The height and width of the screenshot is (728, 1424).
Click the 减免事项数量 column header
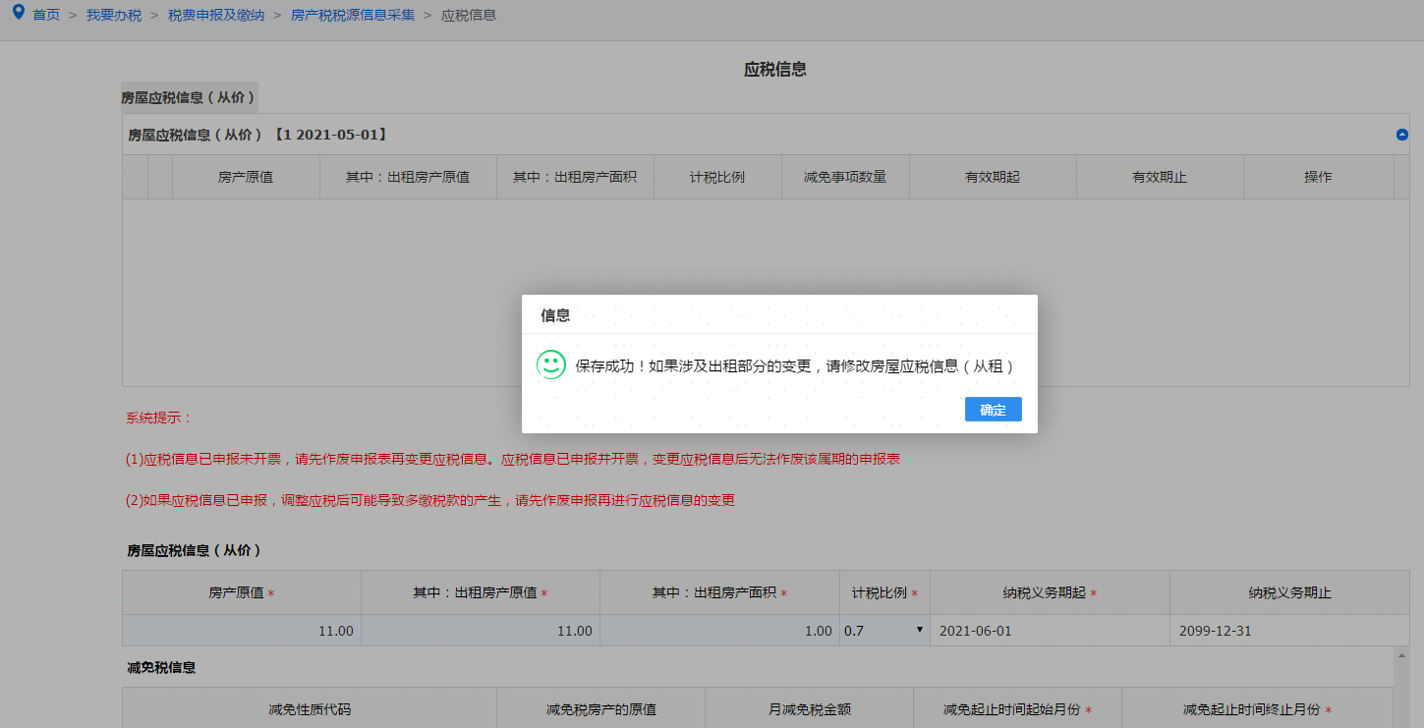tap(845, 177)
